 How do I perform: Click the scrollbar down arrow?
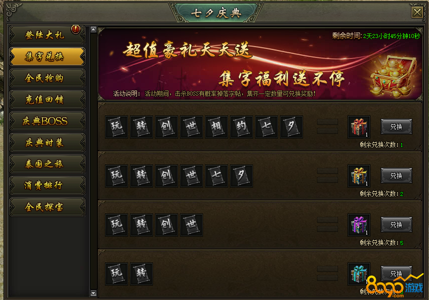[93, 293]
